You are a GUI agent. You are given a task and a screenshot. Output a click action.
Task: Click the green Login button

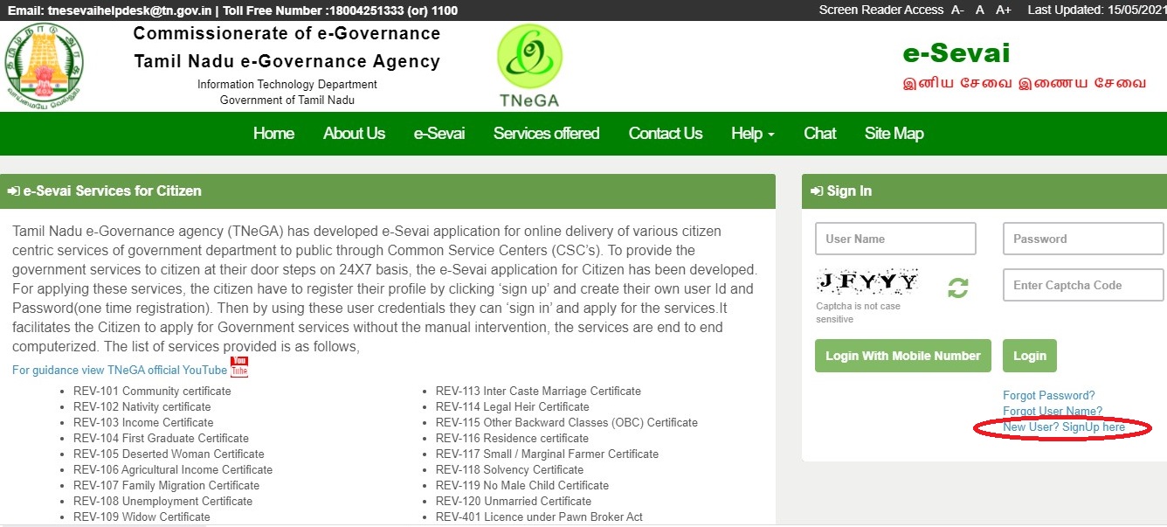1030,356
